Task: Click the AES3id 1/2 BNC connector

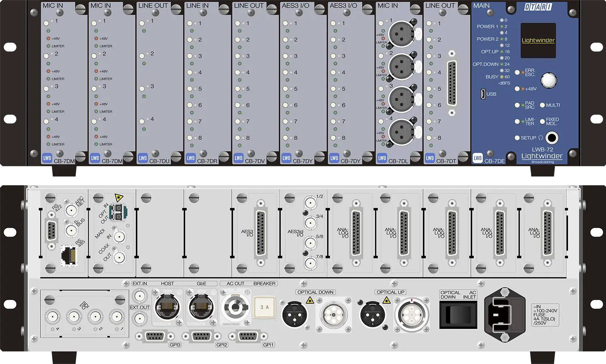Action: coord(311,203)
